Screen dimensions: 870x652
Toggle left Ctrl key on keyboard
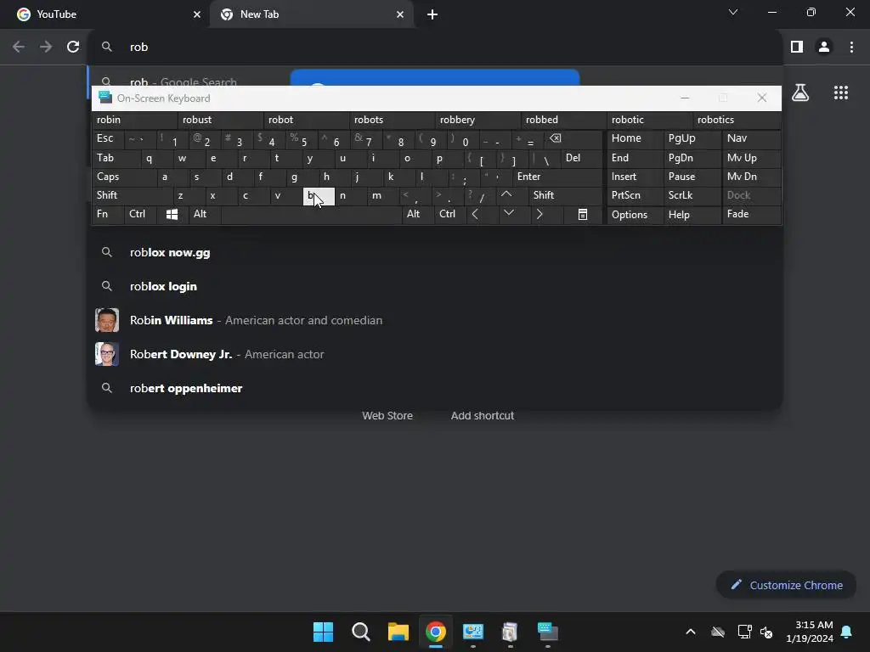pyautogui.click(x=140, y=214)
